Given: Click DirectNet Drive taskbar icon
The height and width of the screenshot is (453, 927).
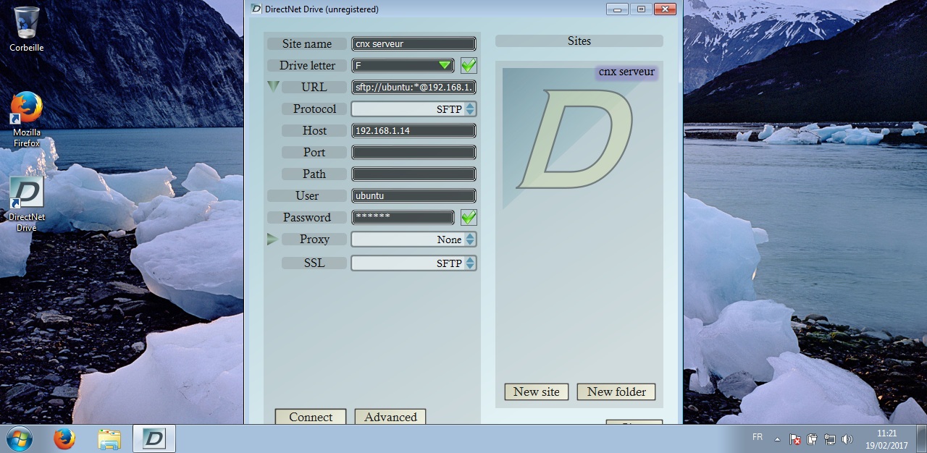Looking at the screenshot, I should tap(154, 439).
